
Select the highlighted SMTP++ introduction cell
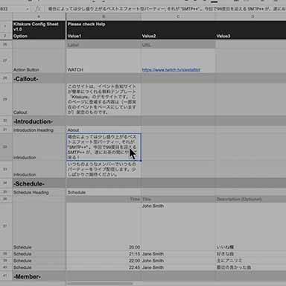(x=104, y=147)
